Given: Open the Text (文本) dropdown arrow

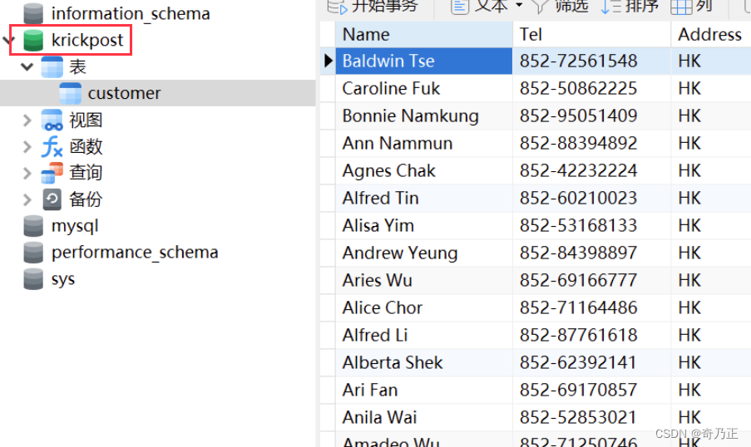Looking at the screenshot, I should point(519,5).
